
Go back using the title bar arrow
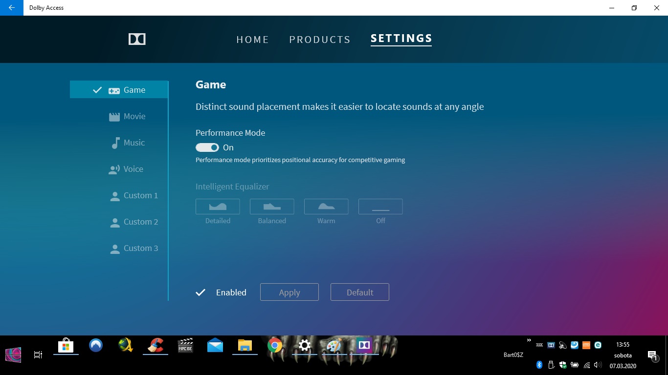tap(12, 8)
